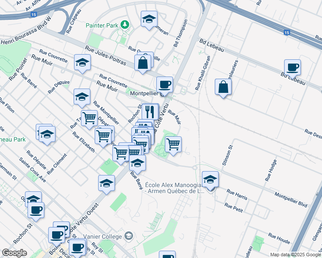Select the school marker on Rue Couvrette
Image resolution: width=322 pixels, height=258 pixels.
(x=82, y=62)
